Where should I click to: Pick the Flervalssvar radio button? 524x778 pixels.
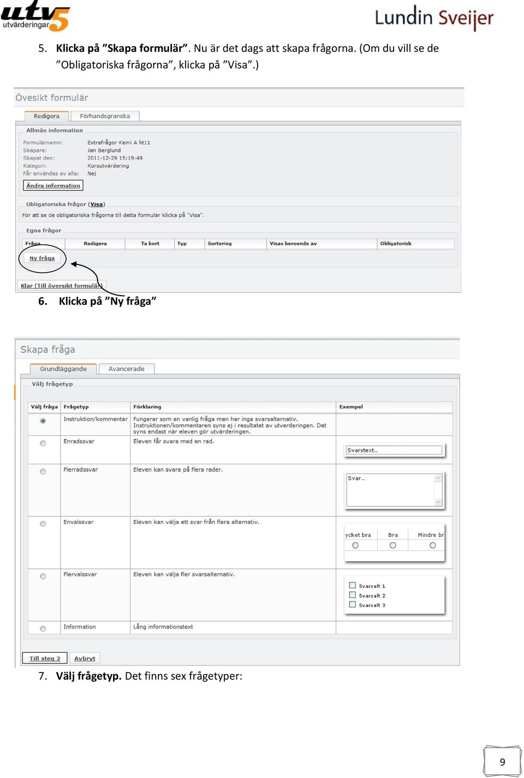[x=43, y=576]
